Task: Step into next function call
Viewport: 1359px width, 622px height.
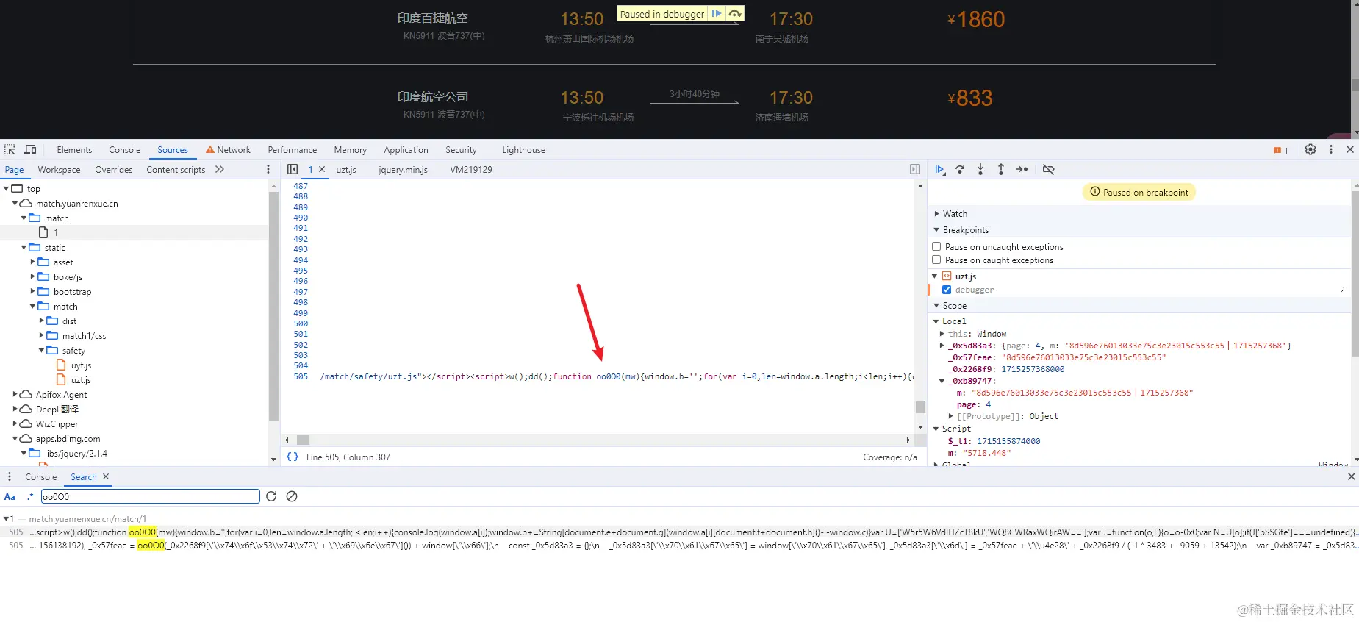Action: (x=980, y=169)
